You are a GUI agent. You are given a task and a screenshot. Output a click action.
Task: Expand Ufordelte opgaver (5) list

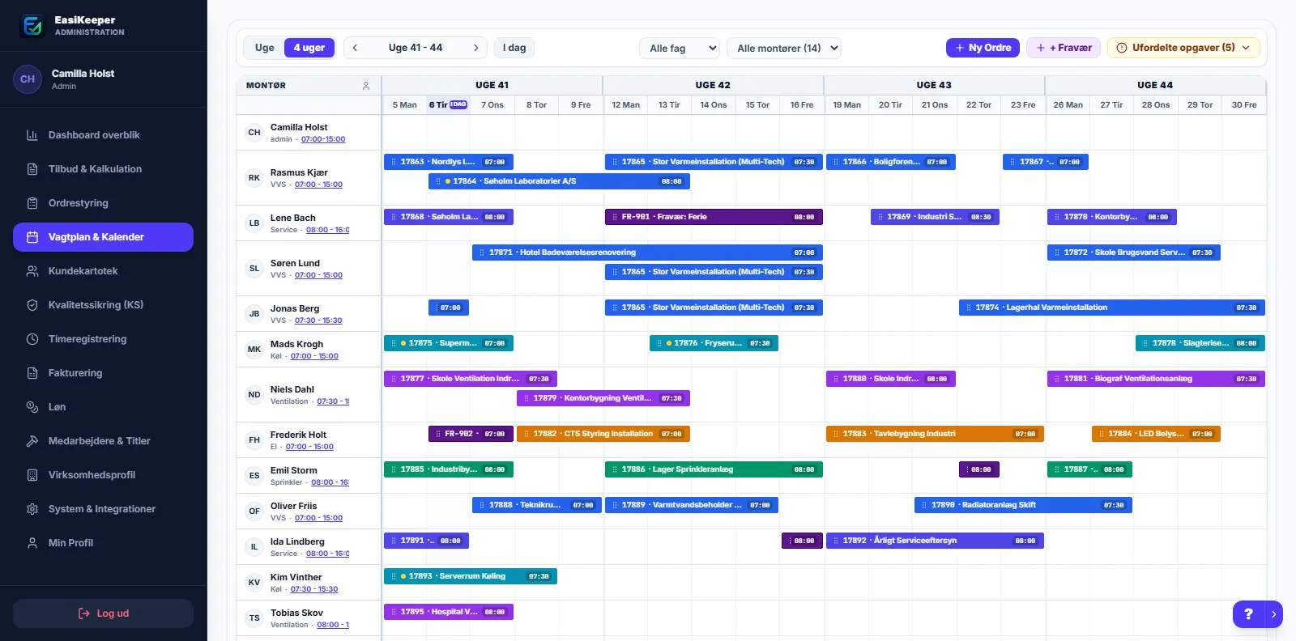click(x=1183, y=48)
